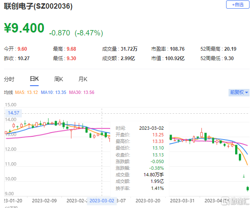
Task: Click the MA10: 13.35 indicator label
Action: [x=53, y=92]
